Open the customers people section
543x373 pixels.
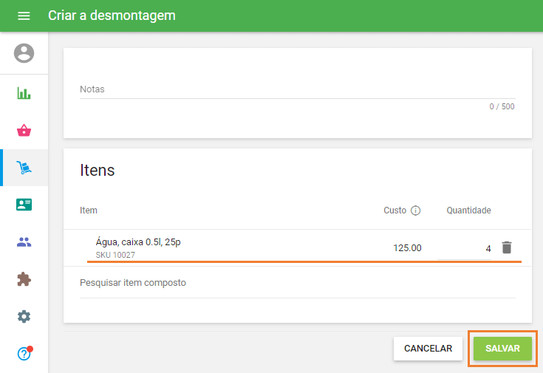pyautogui.click(x=24, y=242)
